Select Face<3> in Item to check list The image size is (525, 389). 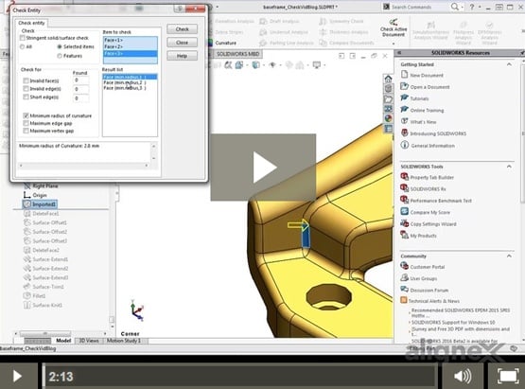click(130, 53)
